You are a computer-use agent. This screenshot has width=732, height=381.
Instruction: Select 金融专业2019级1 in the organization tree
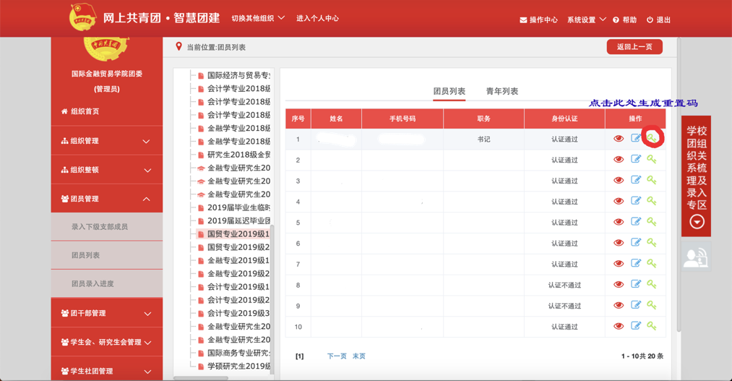238,260
